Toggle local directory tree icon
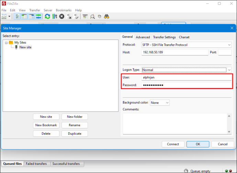237x173 pixels. (x=24, y=17)
